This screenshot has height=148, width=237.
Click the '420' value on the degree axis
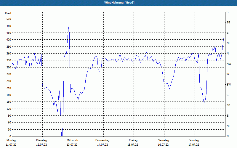pyautogui.click(x=9, y=40)
